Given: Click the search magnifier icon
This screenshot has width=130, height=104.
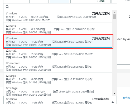Looking at the screenshot, I should tap(7, 7).
